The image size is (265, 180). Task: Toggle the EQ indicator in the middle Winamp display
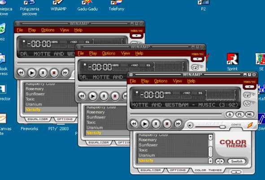tap(148, 65)
